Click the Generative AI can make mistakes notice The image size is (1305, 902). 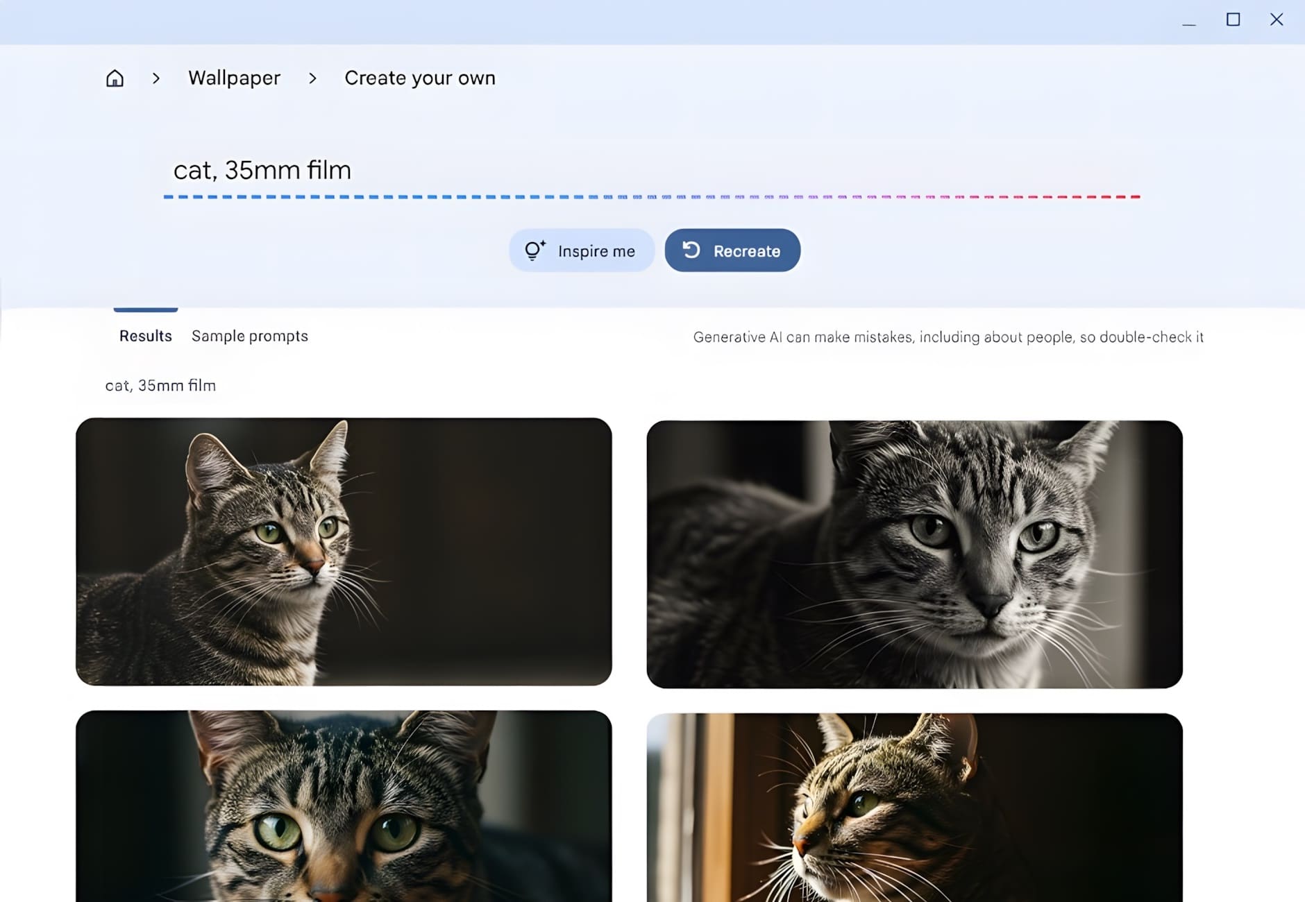click(x=948, y=337)
